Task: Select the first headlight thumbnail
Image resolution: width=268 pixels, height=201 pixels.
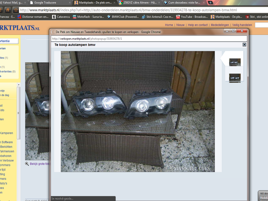Action: pyautogui.click(x=234, y=62)
